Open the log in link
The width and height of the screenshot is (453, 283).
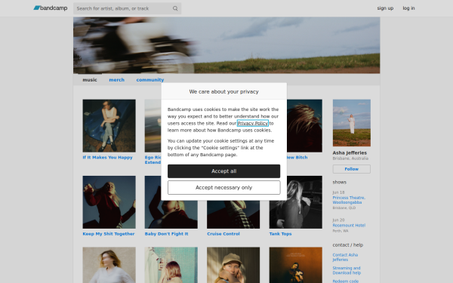408,8
